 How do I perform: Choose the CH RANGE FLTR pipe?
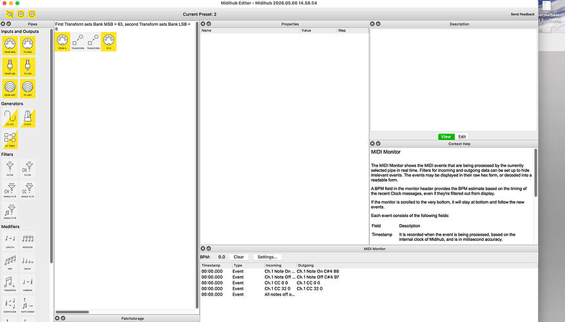click(10, 190)
